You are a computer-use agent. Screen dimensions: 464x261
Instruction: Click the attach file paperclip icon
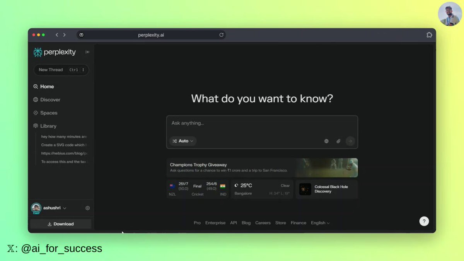point(338,141)
